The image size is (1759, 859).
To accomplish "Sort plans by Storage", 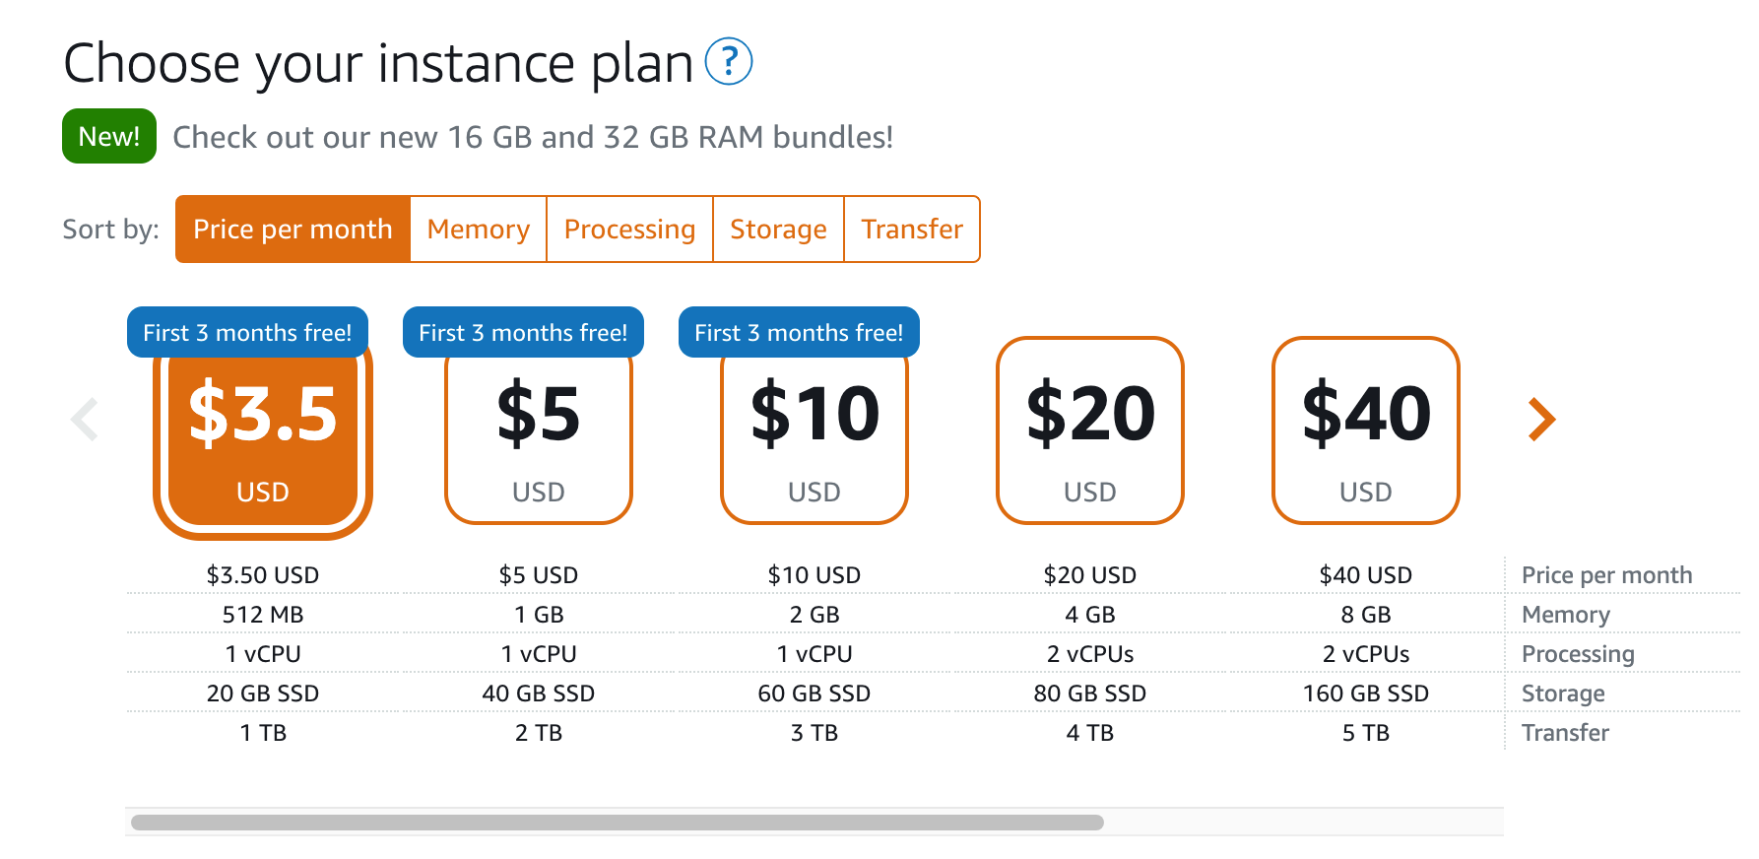I will tap(778, 230).
